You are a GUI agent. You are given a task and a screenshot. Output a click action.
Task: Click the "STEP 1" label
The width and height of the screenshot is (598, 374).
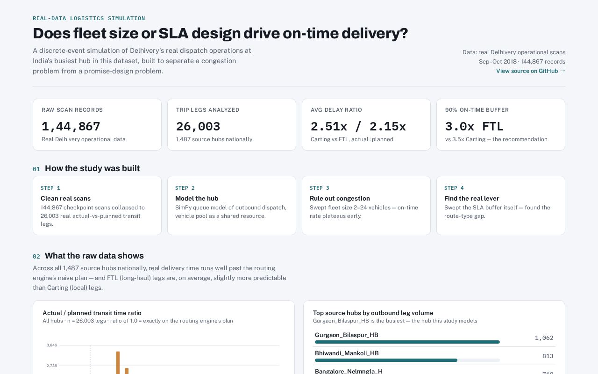point(50,188)
